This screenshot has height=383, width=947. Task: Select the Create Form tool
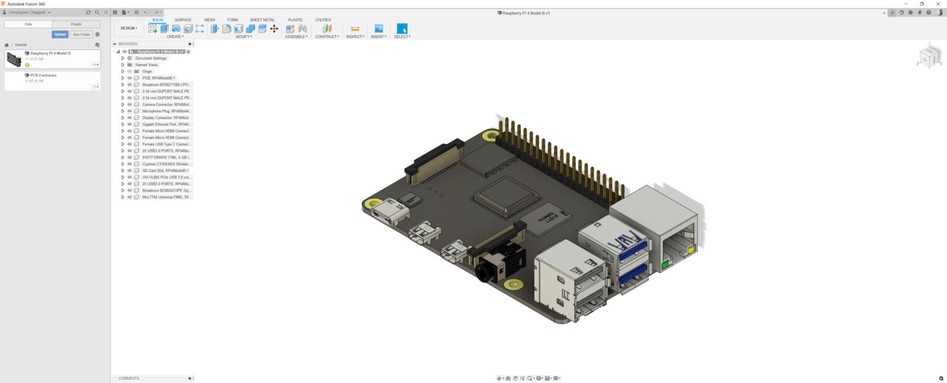click(200, 28)
